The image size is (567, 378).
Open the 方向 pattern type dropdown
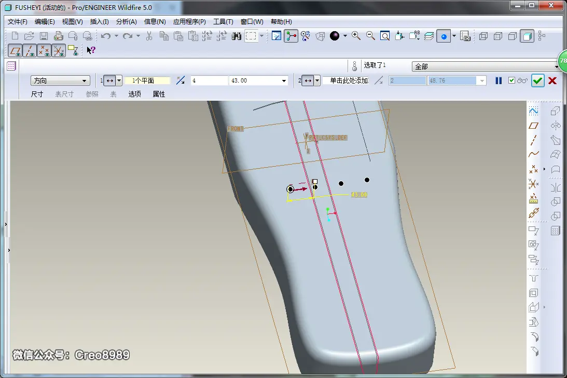point(60,80)
